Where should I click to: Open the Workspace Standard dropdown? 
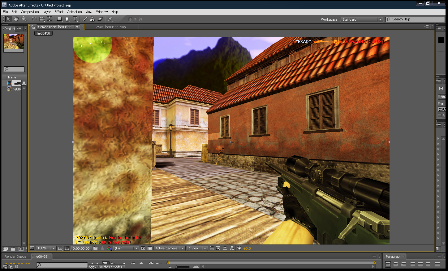click(362, 19)
